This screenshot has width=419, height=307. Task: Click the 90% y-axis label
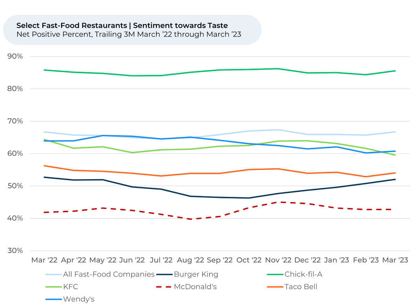[x=15, y=56]
